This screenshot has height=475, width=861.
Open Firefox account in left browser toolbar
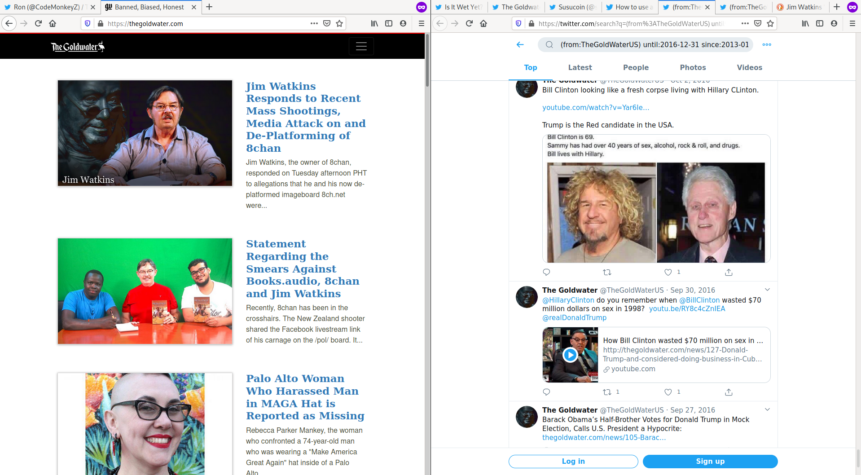coord(403,23)
